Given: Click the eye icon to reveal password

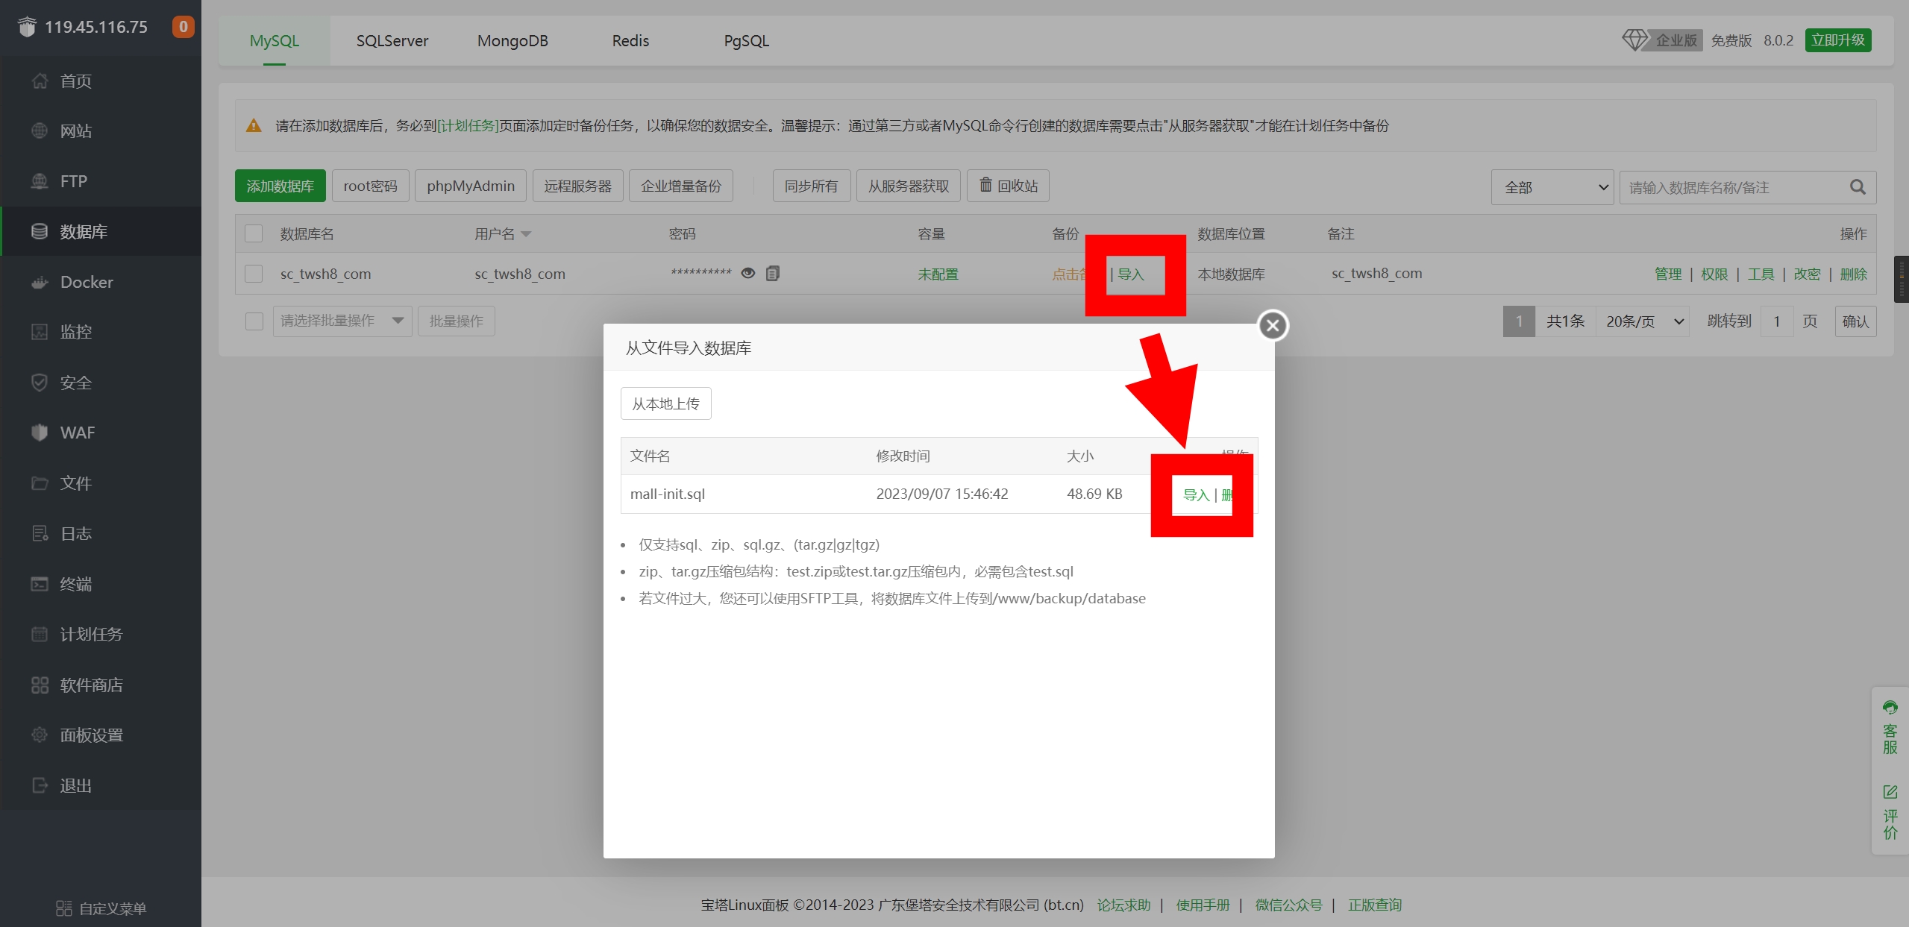Looking at the screenshot, I should pos(747,273).
